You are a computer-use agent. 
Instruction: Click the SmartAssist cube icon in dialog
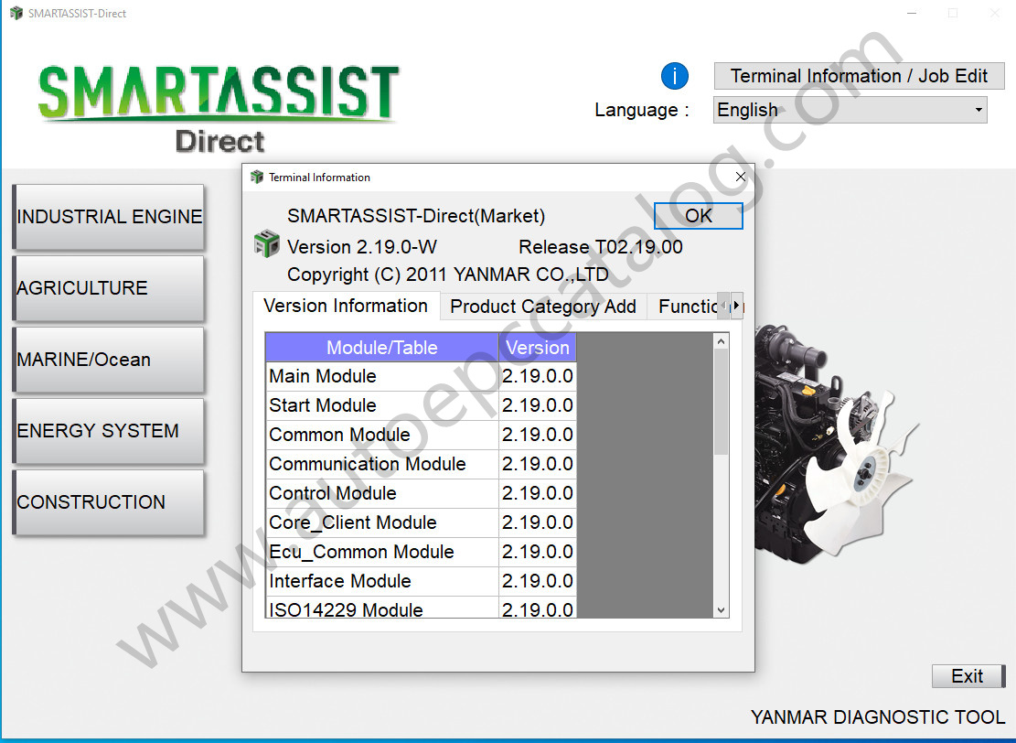point(266,243)
